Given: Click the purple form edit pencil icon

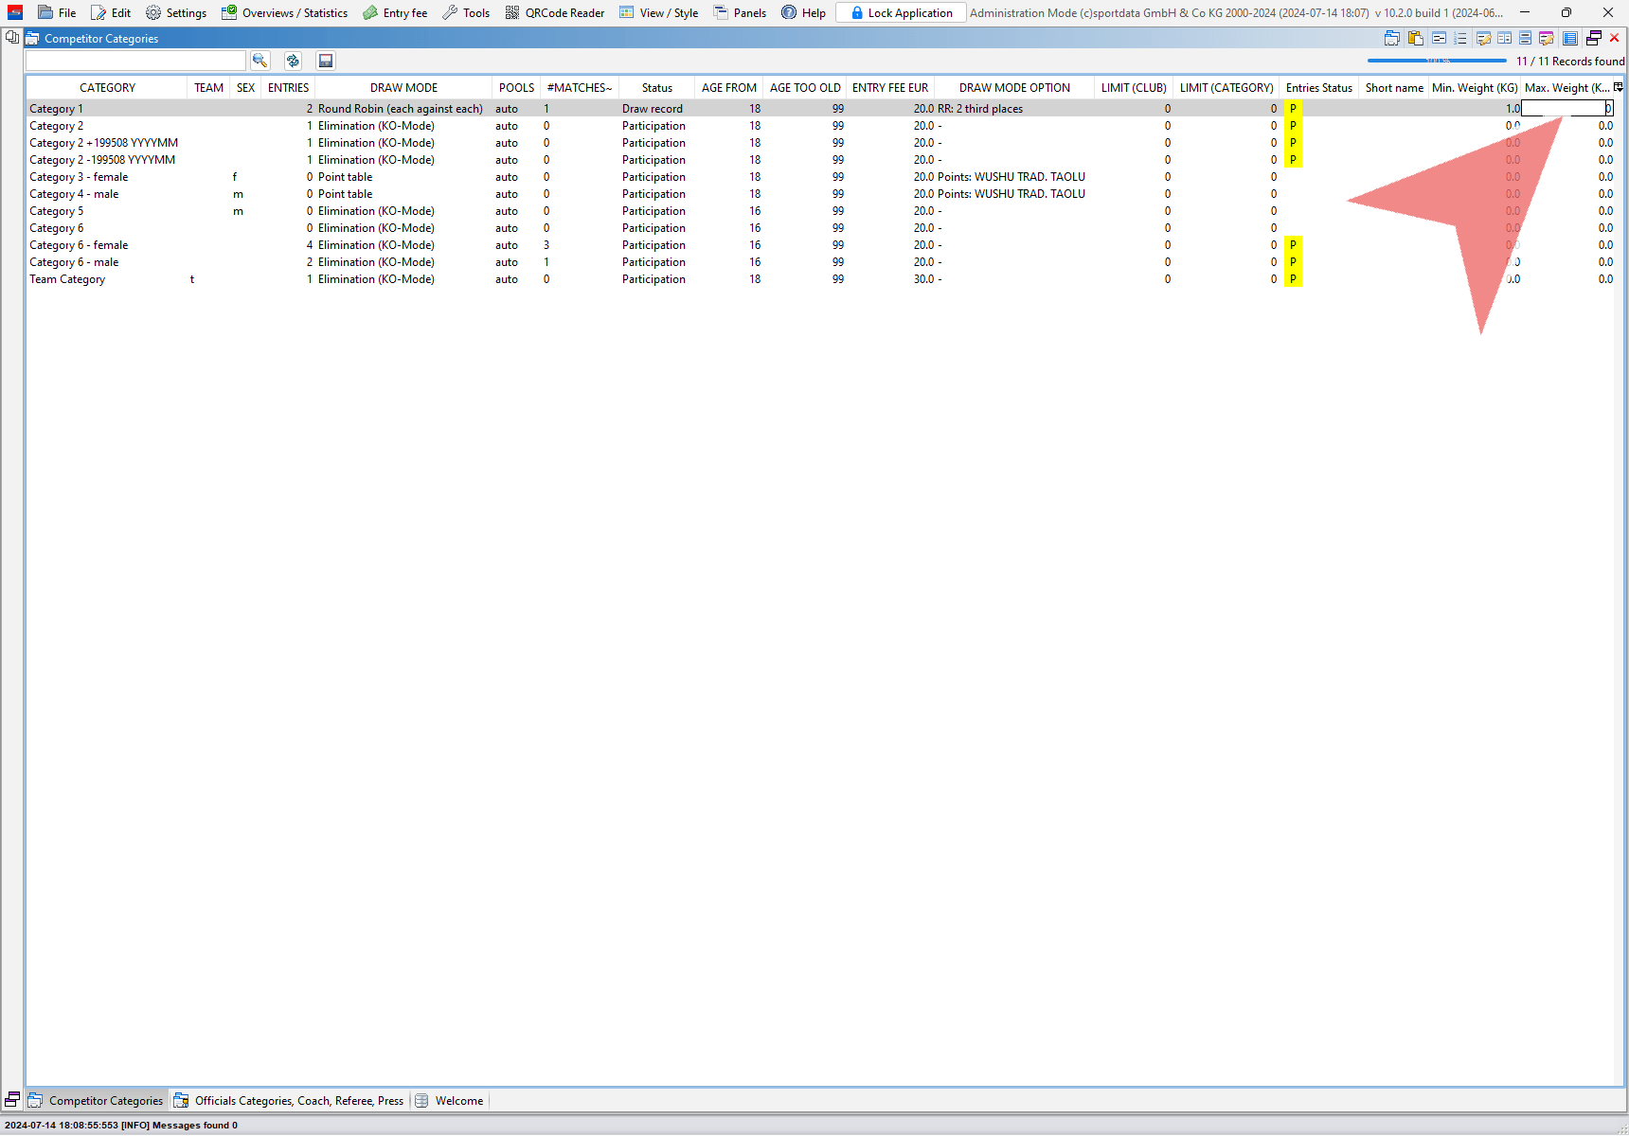Looking at the screenshot, I should (x=1547, y=39).
